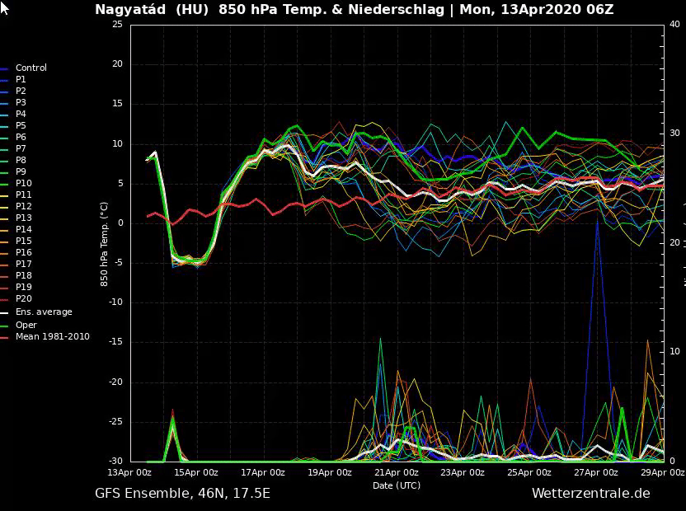This screenshot has width=686, height=511.
Task: Open the Wetterzentrale.de link
Action: [x=590, y=494]
